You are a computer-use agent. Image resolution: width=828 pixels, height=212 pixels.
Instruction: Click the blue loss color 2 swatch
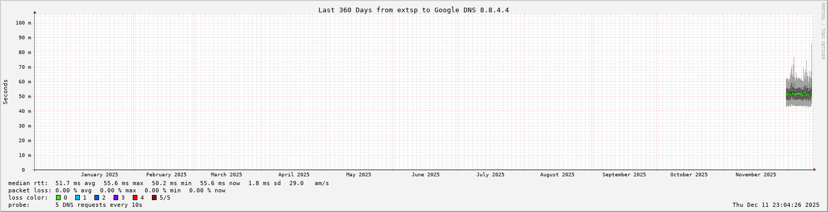pyautogui.click(x=96, y=198)
